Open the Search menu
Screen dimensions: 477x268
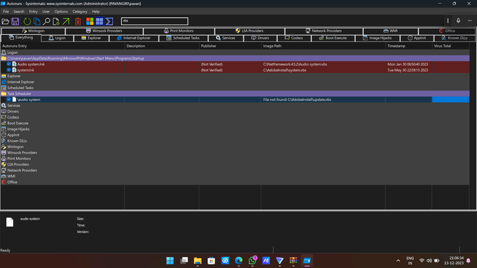[x=19, y=12]
